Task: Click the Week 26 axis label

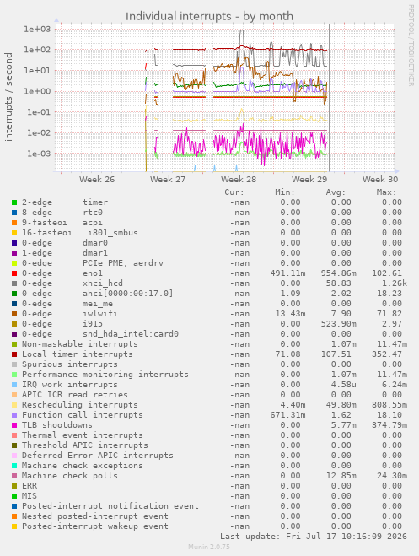Action: click(x=97, y=180)
